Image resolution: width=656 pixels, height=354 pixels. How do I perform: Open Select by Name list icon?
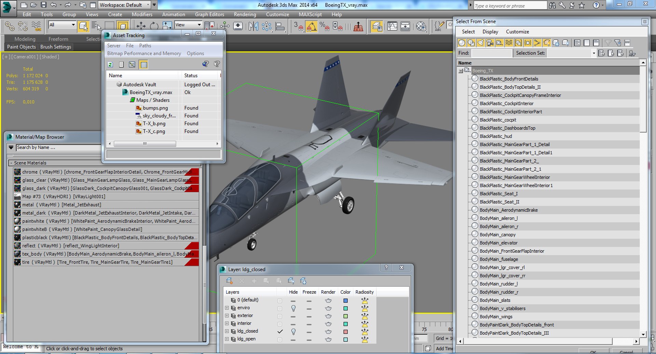(96, 26)
